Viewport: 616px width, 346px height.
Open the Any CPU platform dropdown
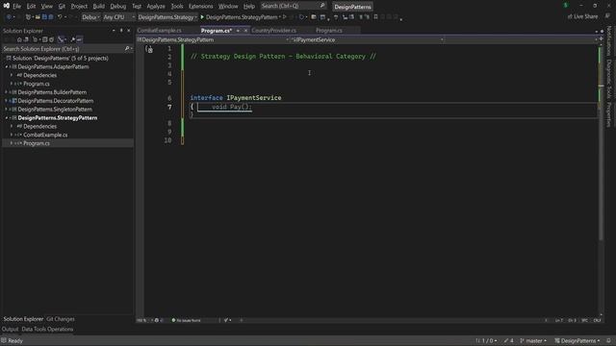(118, 17)
